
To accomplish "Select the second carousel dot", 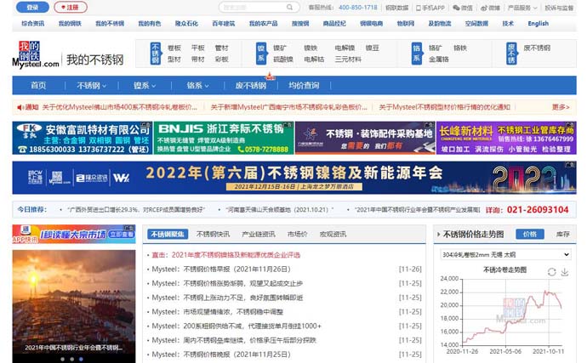I will point(71,360).
